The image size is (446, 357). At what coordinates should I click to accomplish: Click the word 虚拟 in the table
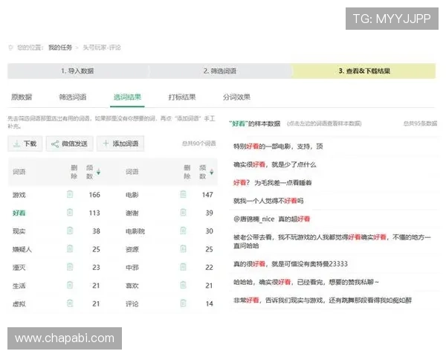coord(19,304)
